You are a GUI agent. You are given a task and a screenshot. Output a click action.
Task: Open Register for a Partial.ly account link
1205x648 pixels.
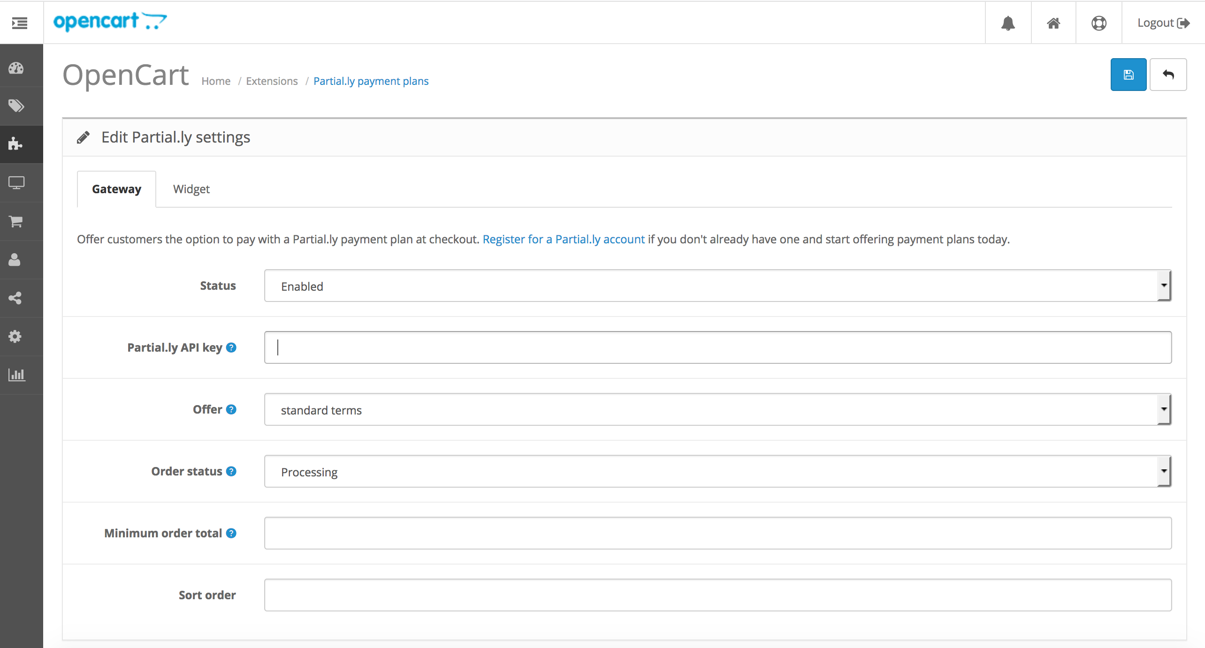(564, 239)
